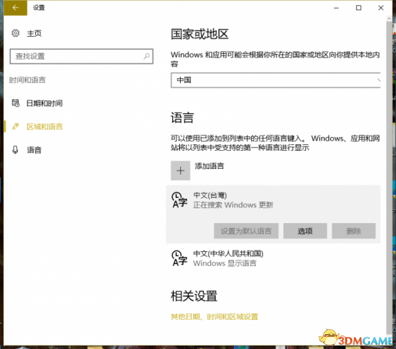
Task: Click the 时间和语言 section label
Action: click(27, 80)
